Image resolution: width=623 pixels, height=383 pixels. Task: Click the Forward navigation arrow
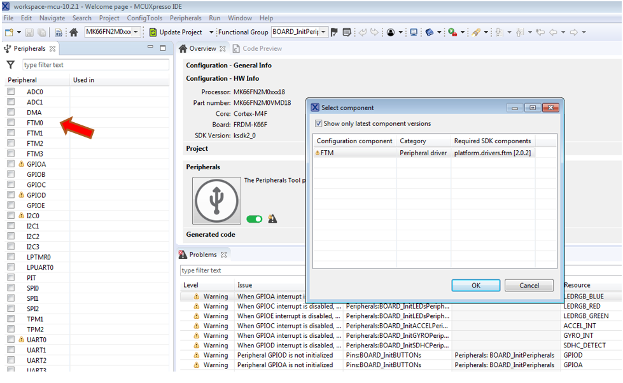(574, 32)
